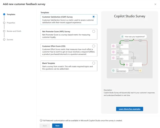This screenshot has width=160, height=128.
Task: Pick the Blank Template radio button
Action: pyautogui.click(x=94, y=63)
